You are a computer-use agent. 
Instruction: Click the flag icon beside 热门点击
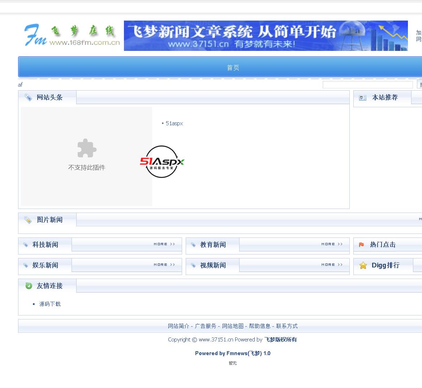click(x=361, y=245)
